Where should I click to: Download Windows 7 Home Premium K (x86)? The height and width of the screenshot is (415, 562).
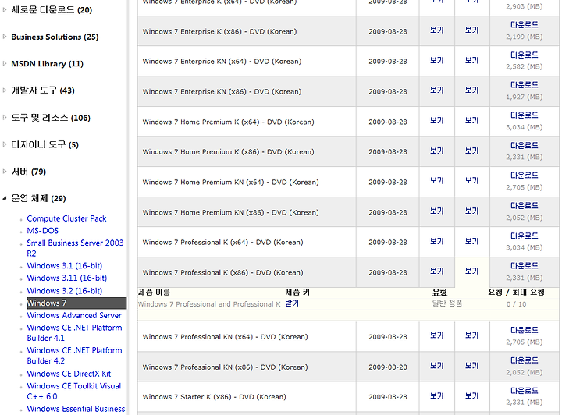tap(524, 145)
